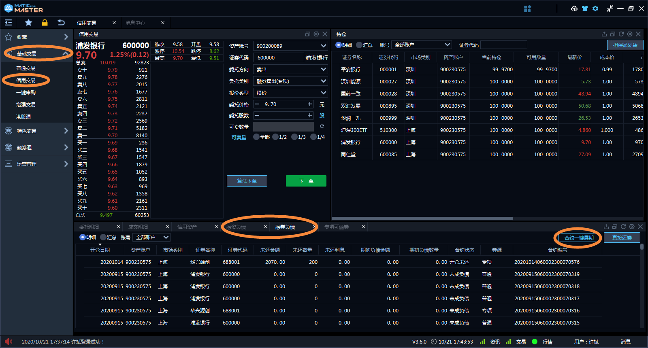
Task: Expand the 特色交易 sidebar section
Action: (36, 131)
